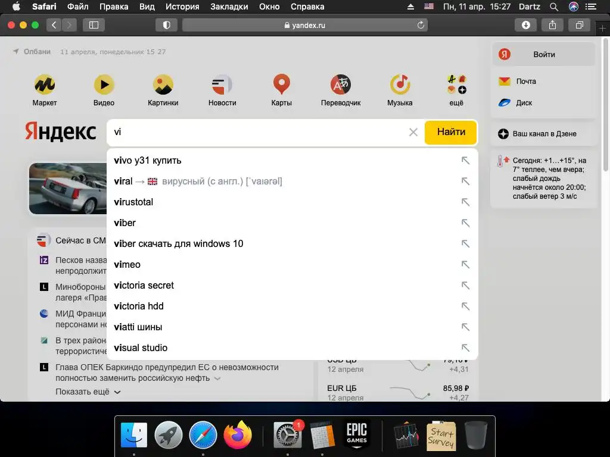The width and height of the screenshot is (610, 457).
Task: Open the Справка menu
Action: click(x=307, y=7)
